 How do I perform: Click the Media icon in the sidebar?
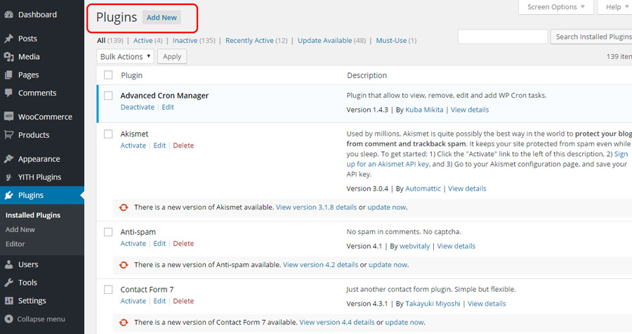pyautogui.click(x=8, y=56)
